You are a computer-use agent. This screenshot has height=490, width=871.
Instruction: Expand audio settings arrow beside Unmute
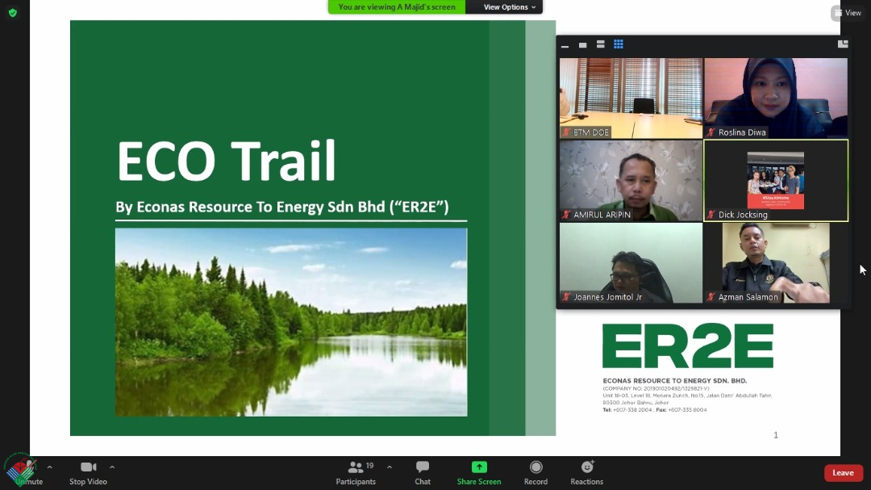[x=49, y=467]
